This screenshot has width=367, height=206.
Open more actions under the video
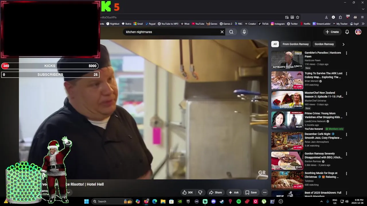265,193
